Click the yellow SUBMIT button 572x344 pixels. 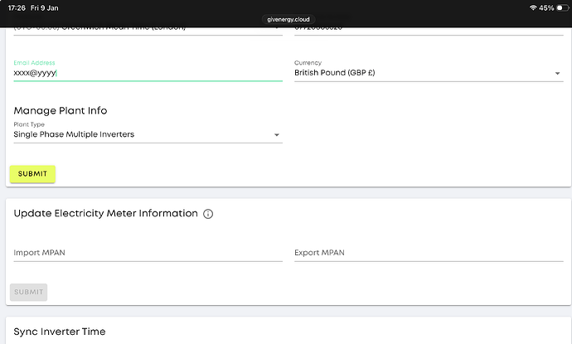[x=32, y=174]
